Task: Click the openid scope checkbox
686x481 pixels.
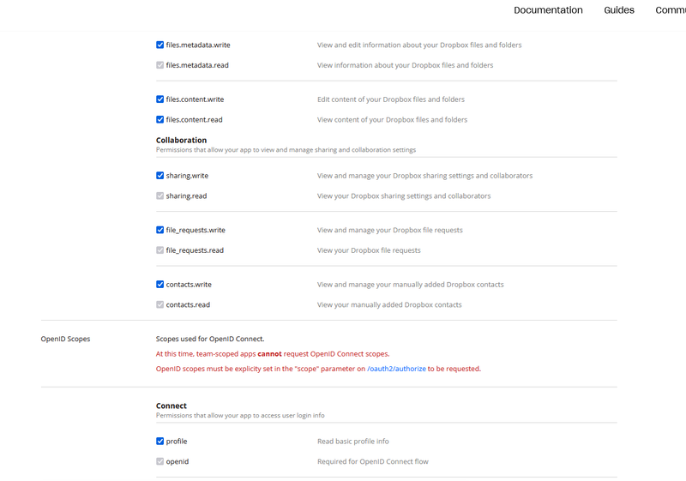Action: pos(160,461)
